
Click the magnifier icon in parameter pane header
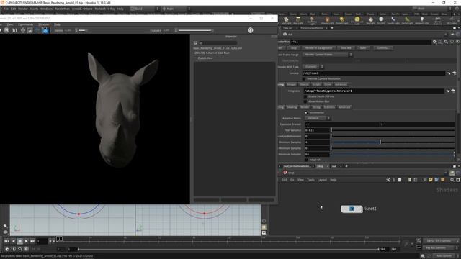pos(446,42)
